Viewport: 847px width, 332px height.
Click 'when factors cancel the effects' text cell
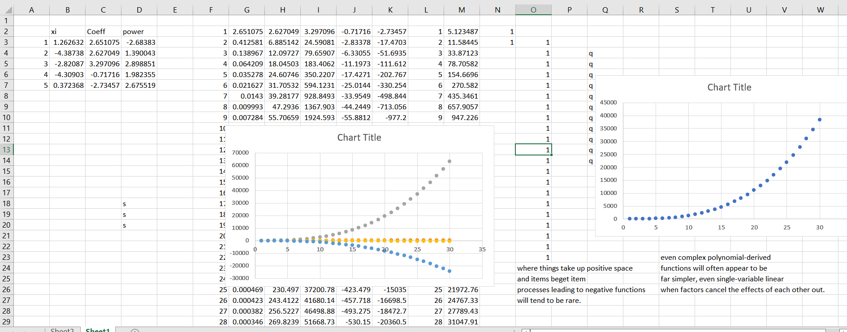tap(743, 289)
